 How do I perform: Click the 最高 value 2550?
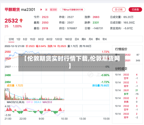tap(45, 23)
